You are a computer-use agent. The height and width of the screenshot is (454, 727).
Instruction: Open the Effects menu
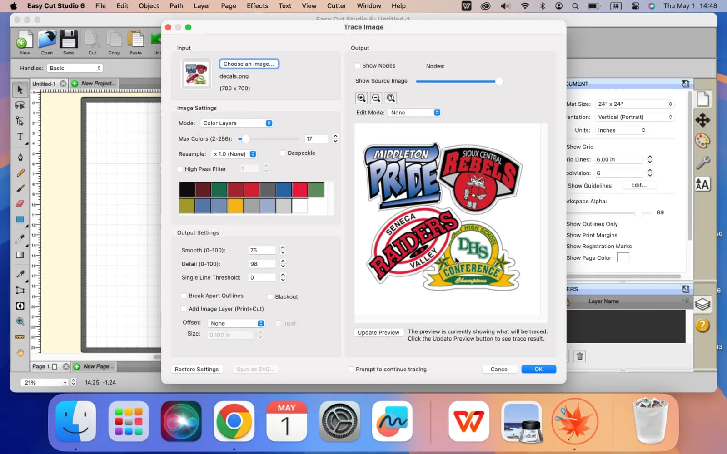(258, 6)
